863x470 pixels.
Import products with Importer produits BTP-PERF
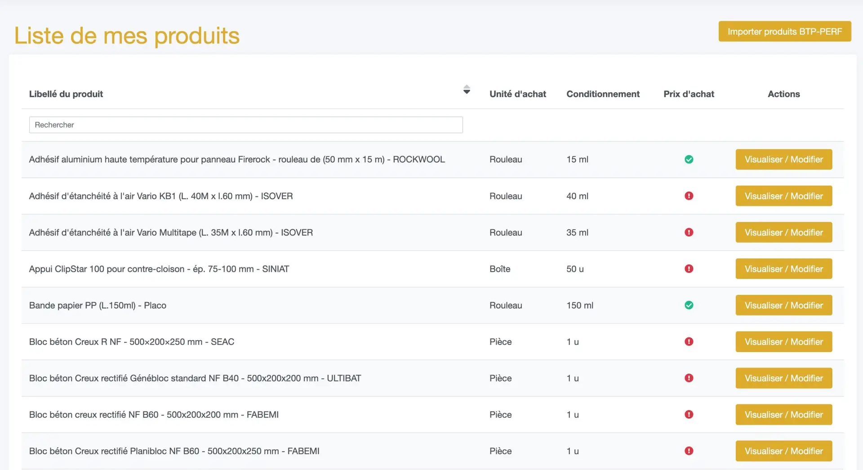(784, 31)
